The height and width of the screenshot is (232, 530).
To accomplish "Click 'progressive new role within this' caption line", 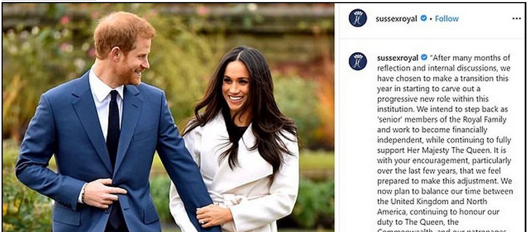I will 433,99.
